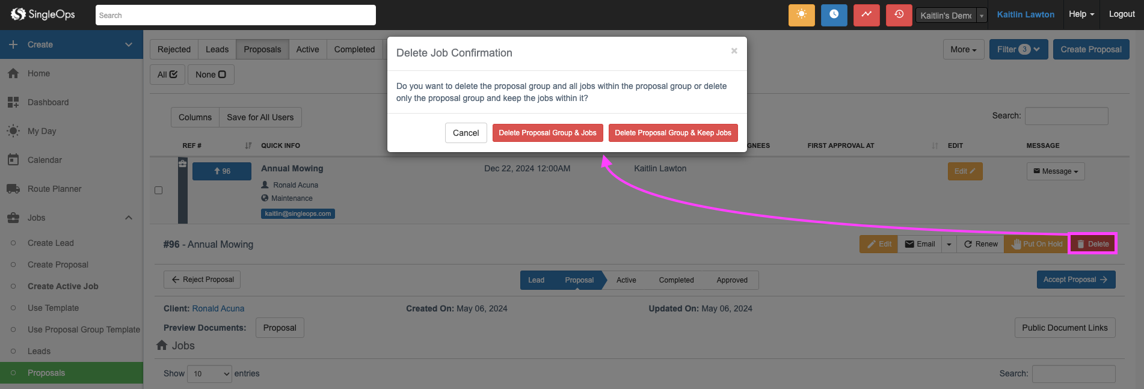Click the Home icon in sidebar
1144x389 pixels.
click(x=13, y=73)
